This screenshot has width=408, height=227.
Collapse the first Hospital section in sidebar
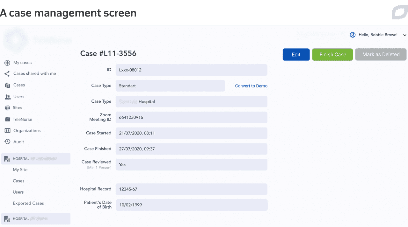point(36,159)
